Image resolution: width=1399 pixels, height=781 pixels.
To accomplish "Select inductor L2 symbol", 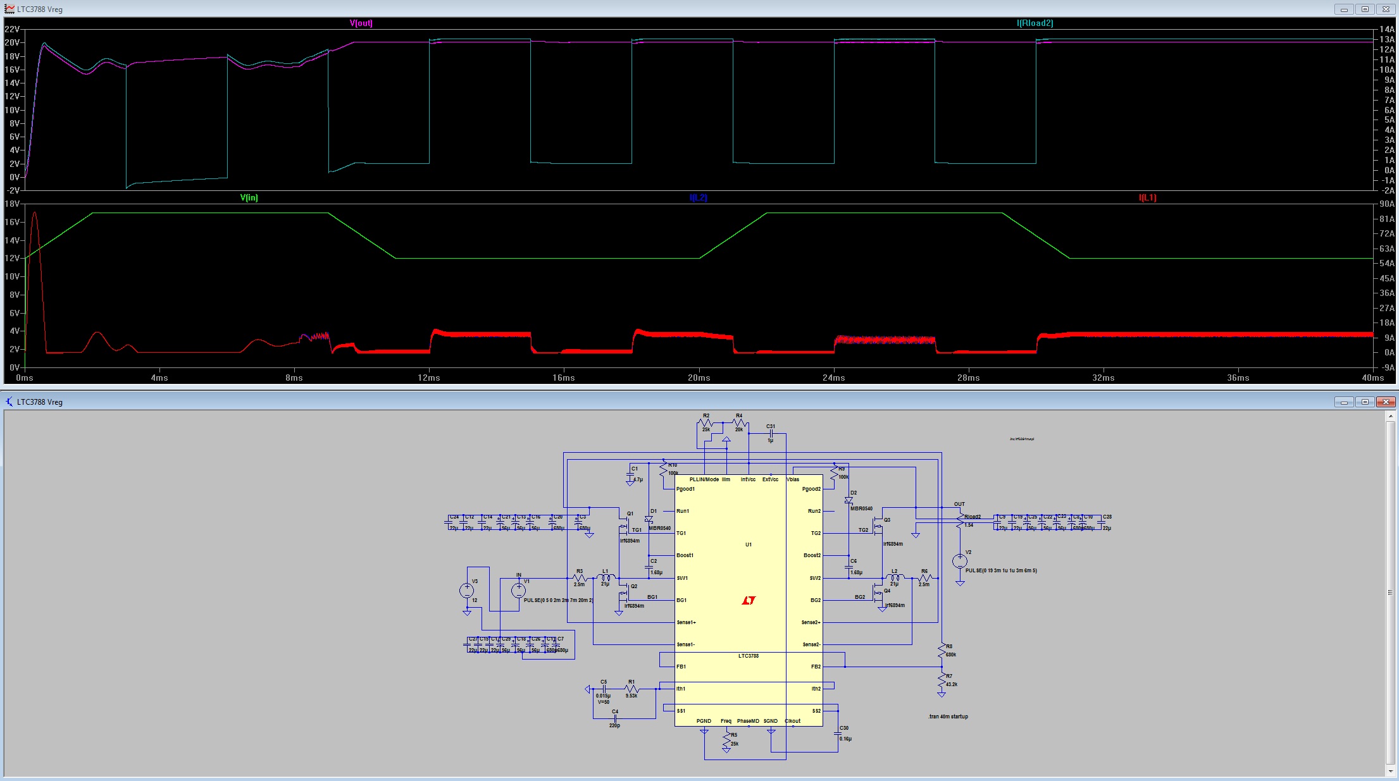I will pos(894,577).
